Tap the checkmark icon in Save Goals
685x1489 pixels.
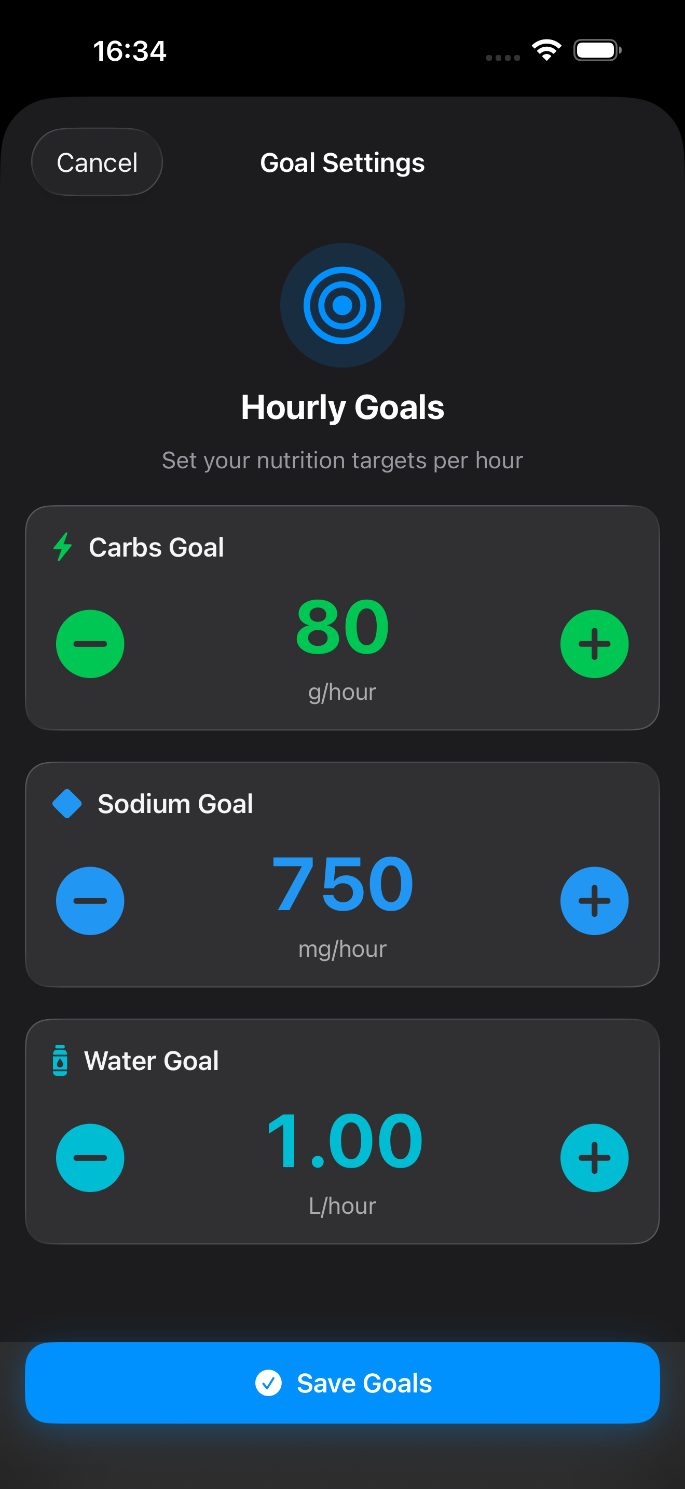(269, 1383)
